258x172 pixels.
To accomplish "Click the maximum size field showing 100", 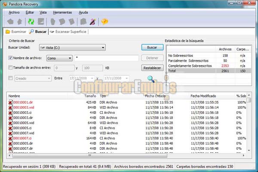I will [92, 68].
